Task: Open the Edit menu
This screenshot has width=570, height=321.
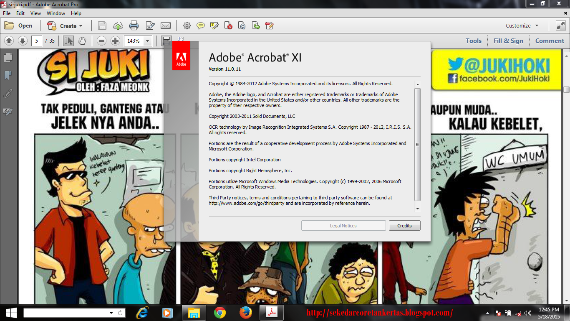Action: [20, 13]
